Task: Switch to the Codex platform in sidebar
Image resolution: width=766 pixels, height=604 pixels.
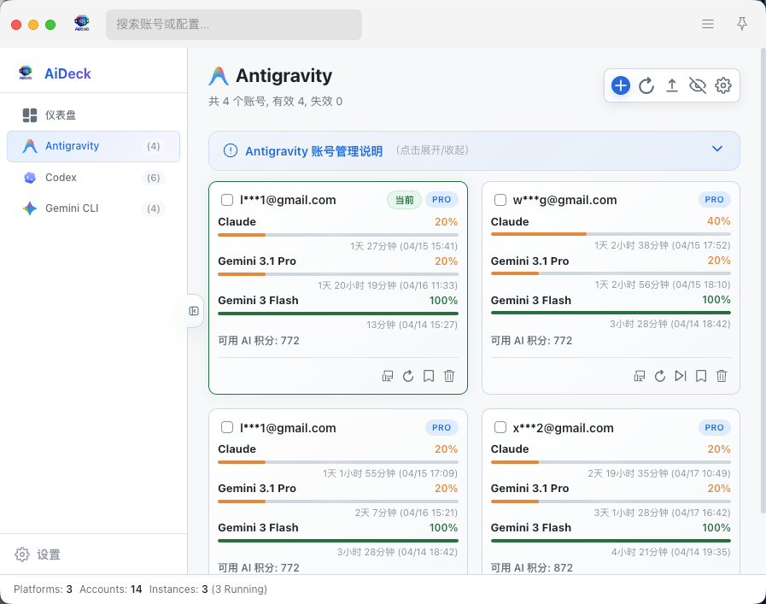Action: pos(61,178)
